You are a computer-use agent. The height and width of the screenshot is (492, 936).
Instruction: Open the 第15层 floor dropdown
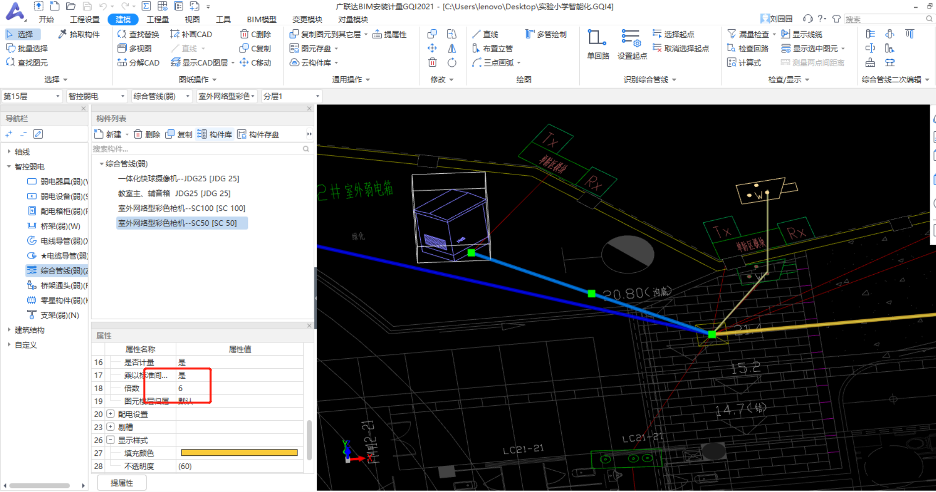tap(32, 96)
